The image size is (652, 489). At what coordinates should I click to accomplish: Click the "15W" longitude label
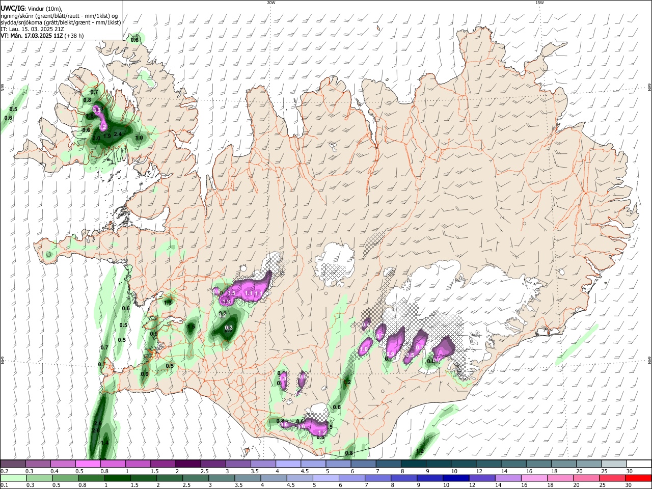point(539,3)
